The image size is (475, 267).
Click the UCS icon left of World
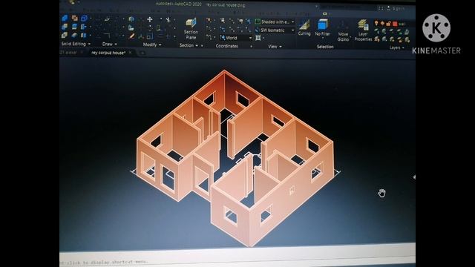coord(223,38)
